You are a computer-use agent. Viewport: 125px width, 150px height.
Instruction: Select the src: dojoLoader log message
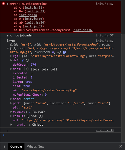click(x=20, y=35)
